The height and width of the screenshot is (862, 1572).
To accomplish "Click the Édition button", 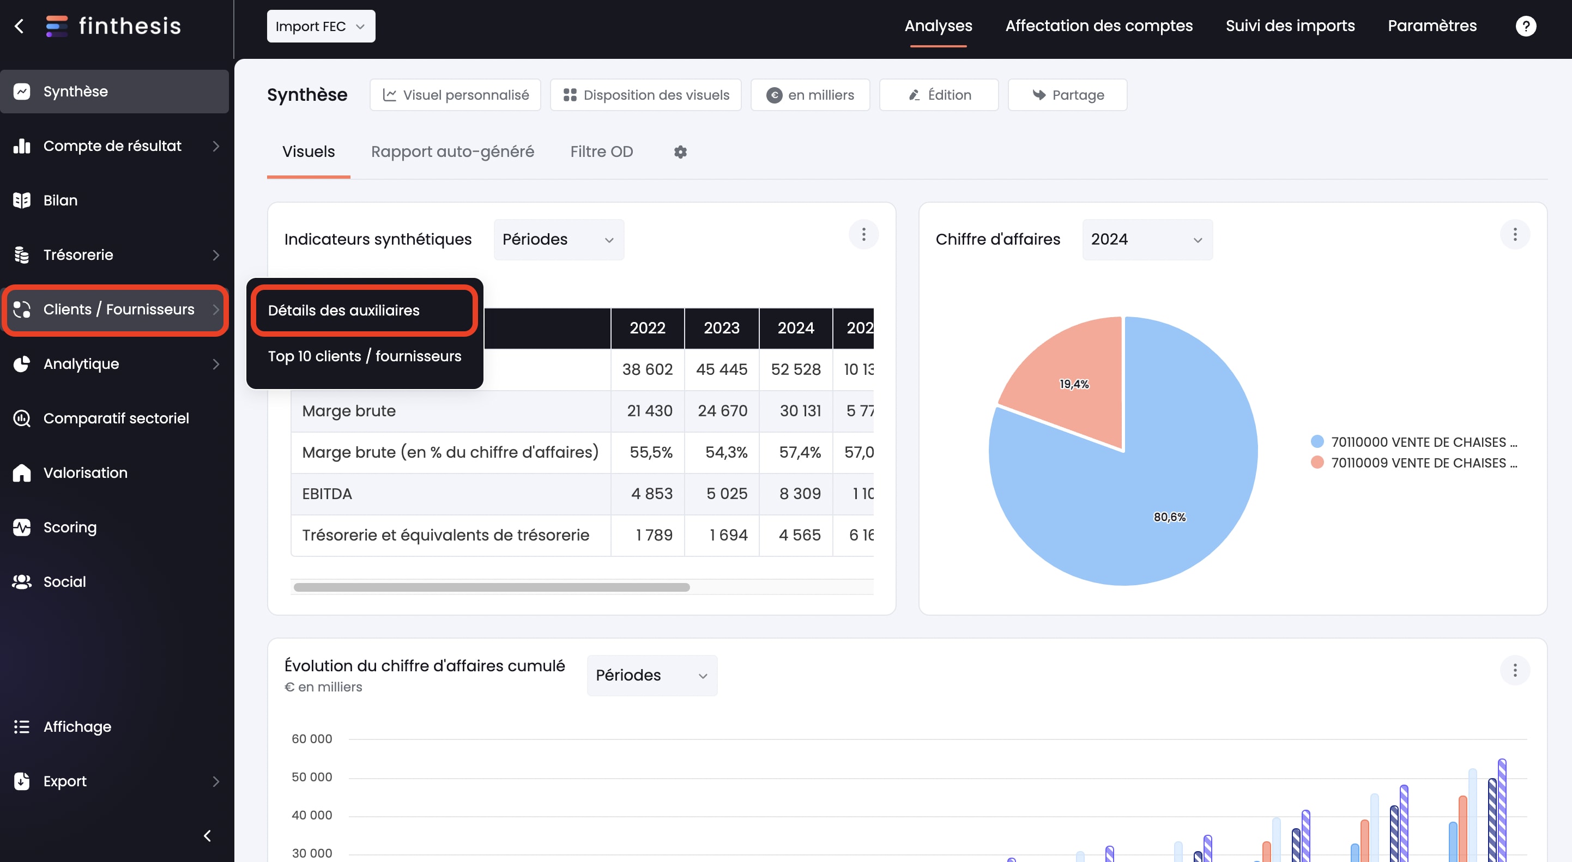I will (x=939, y=95).
